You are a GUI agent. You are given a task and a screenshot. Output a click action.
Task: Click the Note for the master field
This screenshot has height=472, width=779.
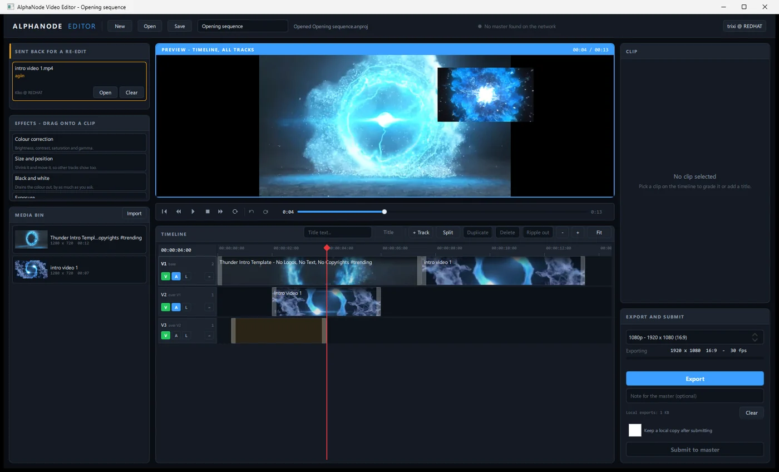(694, 396)
